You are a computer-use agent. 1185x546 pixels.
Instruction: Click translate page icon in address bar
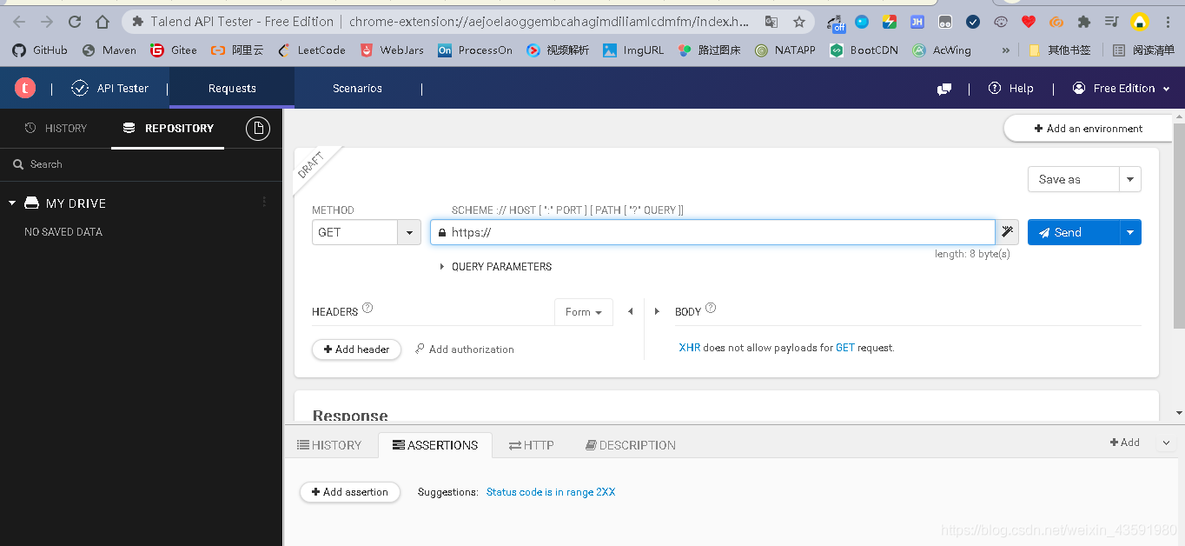(x=771, y=22)
